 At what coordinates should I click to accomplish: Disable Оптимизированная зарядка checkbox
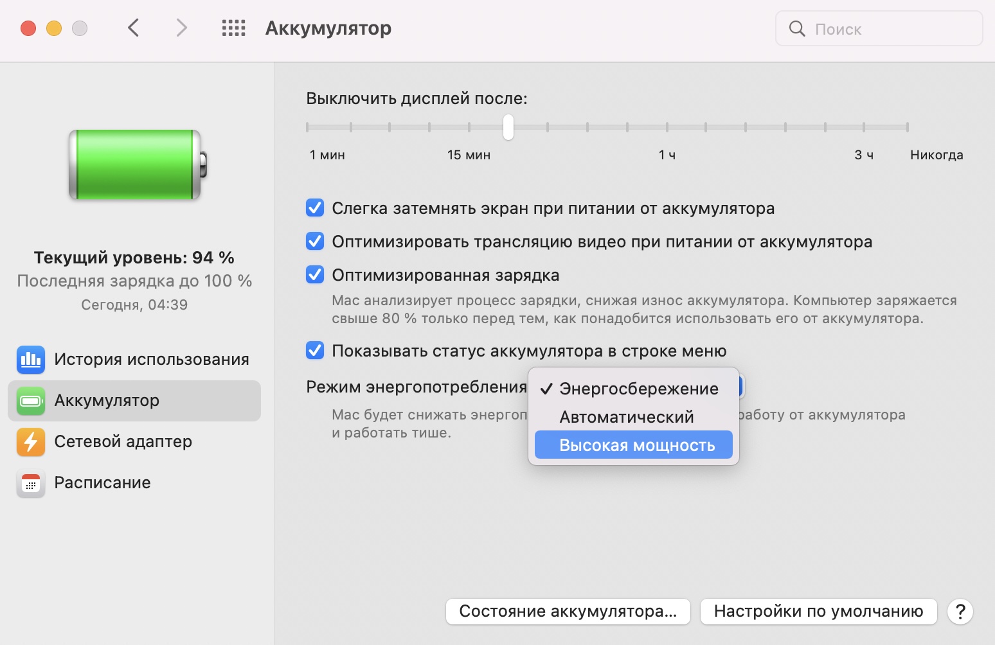(315, 275)
